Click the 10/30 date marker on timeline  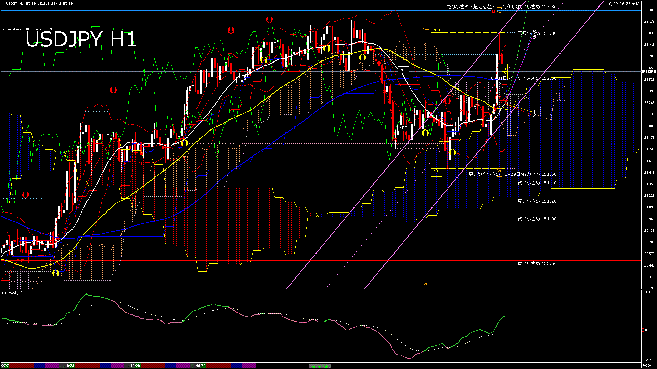[201, 366]
